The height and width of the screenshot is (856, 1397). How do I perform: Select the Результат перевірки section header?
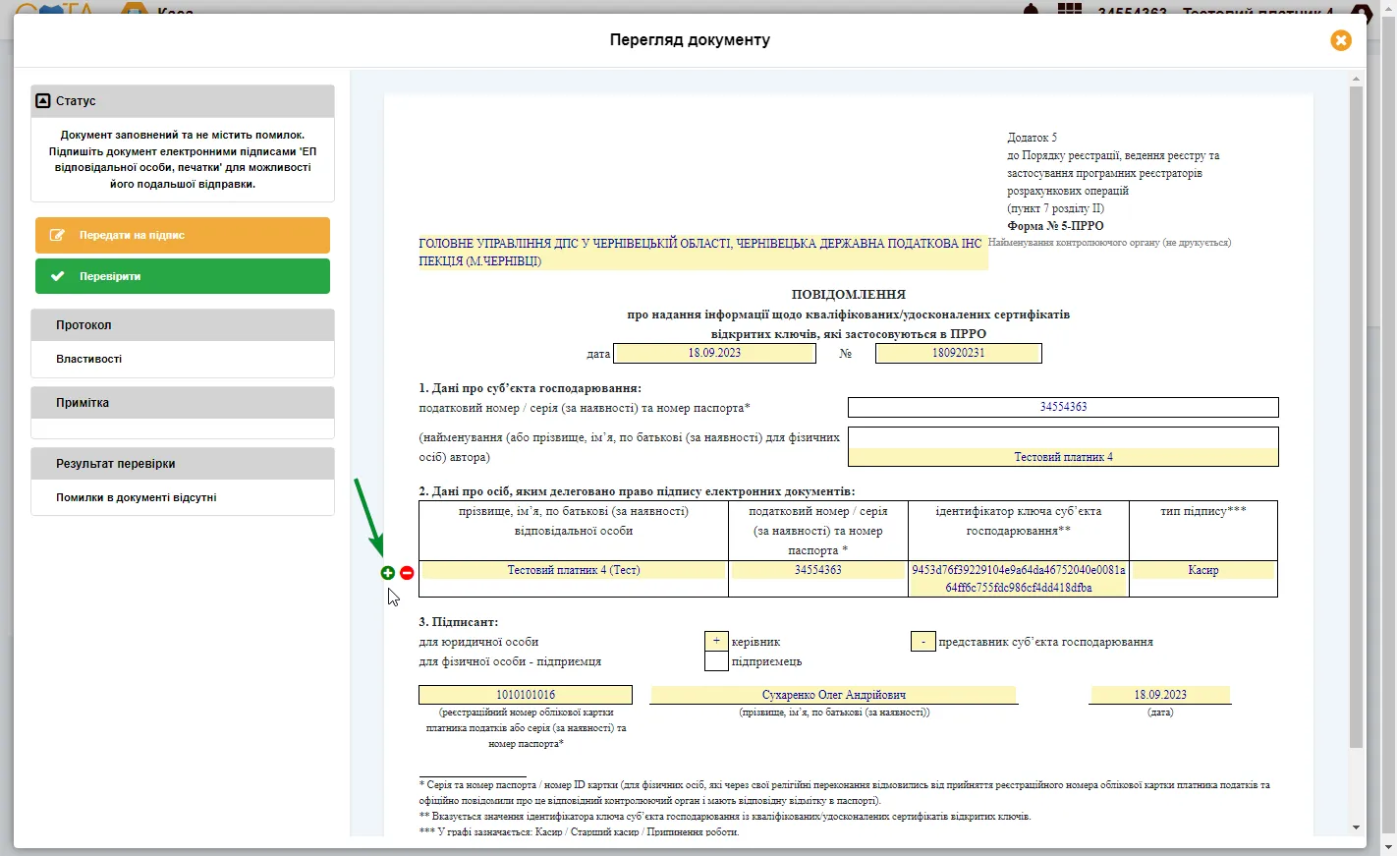point(183,464)
